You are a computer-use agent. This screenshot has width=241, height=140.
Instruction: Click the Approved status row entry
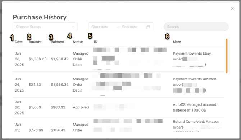point(81,107)
